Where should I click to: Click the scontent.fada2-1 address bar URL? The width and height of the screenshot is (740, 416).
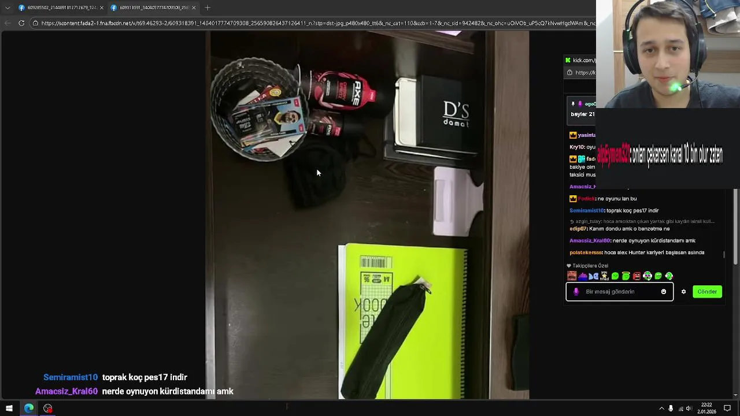pyautogui.click(x=318, y=23)
